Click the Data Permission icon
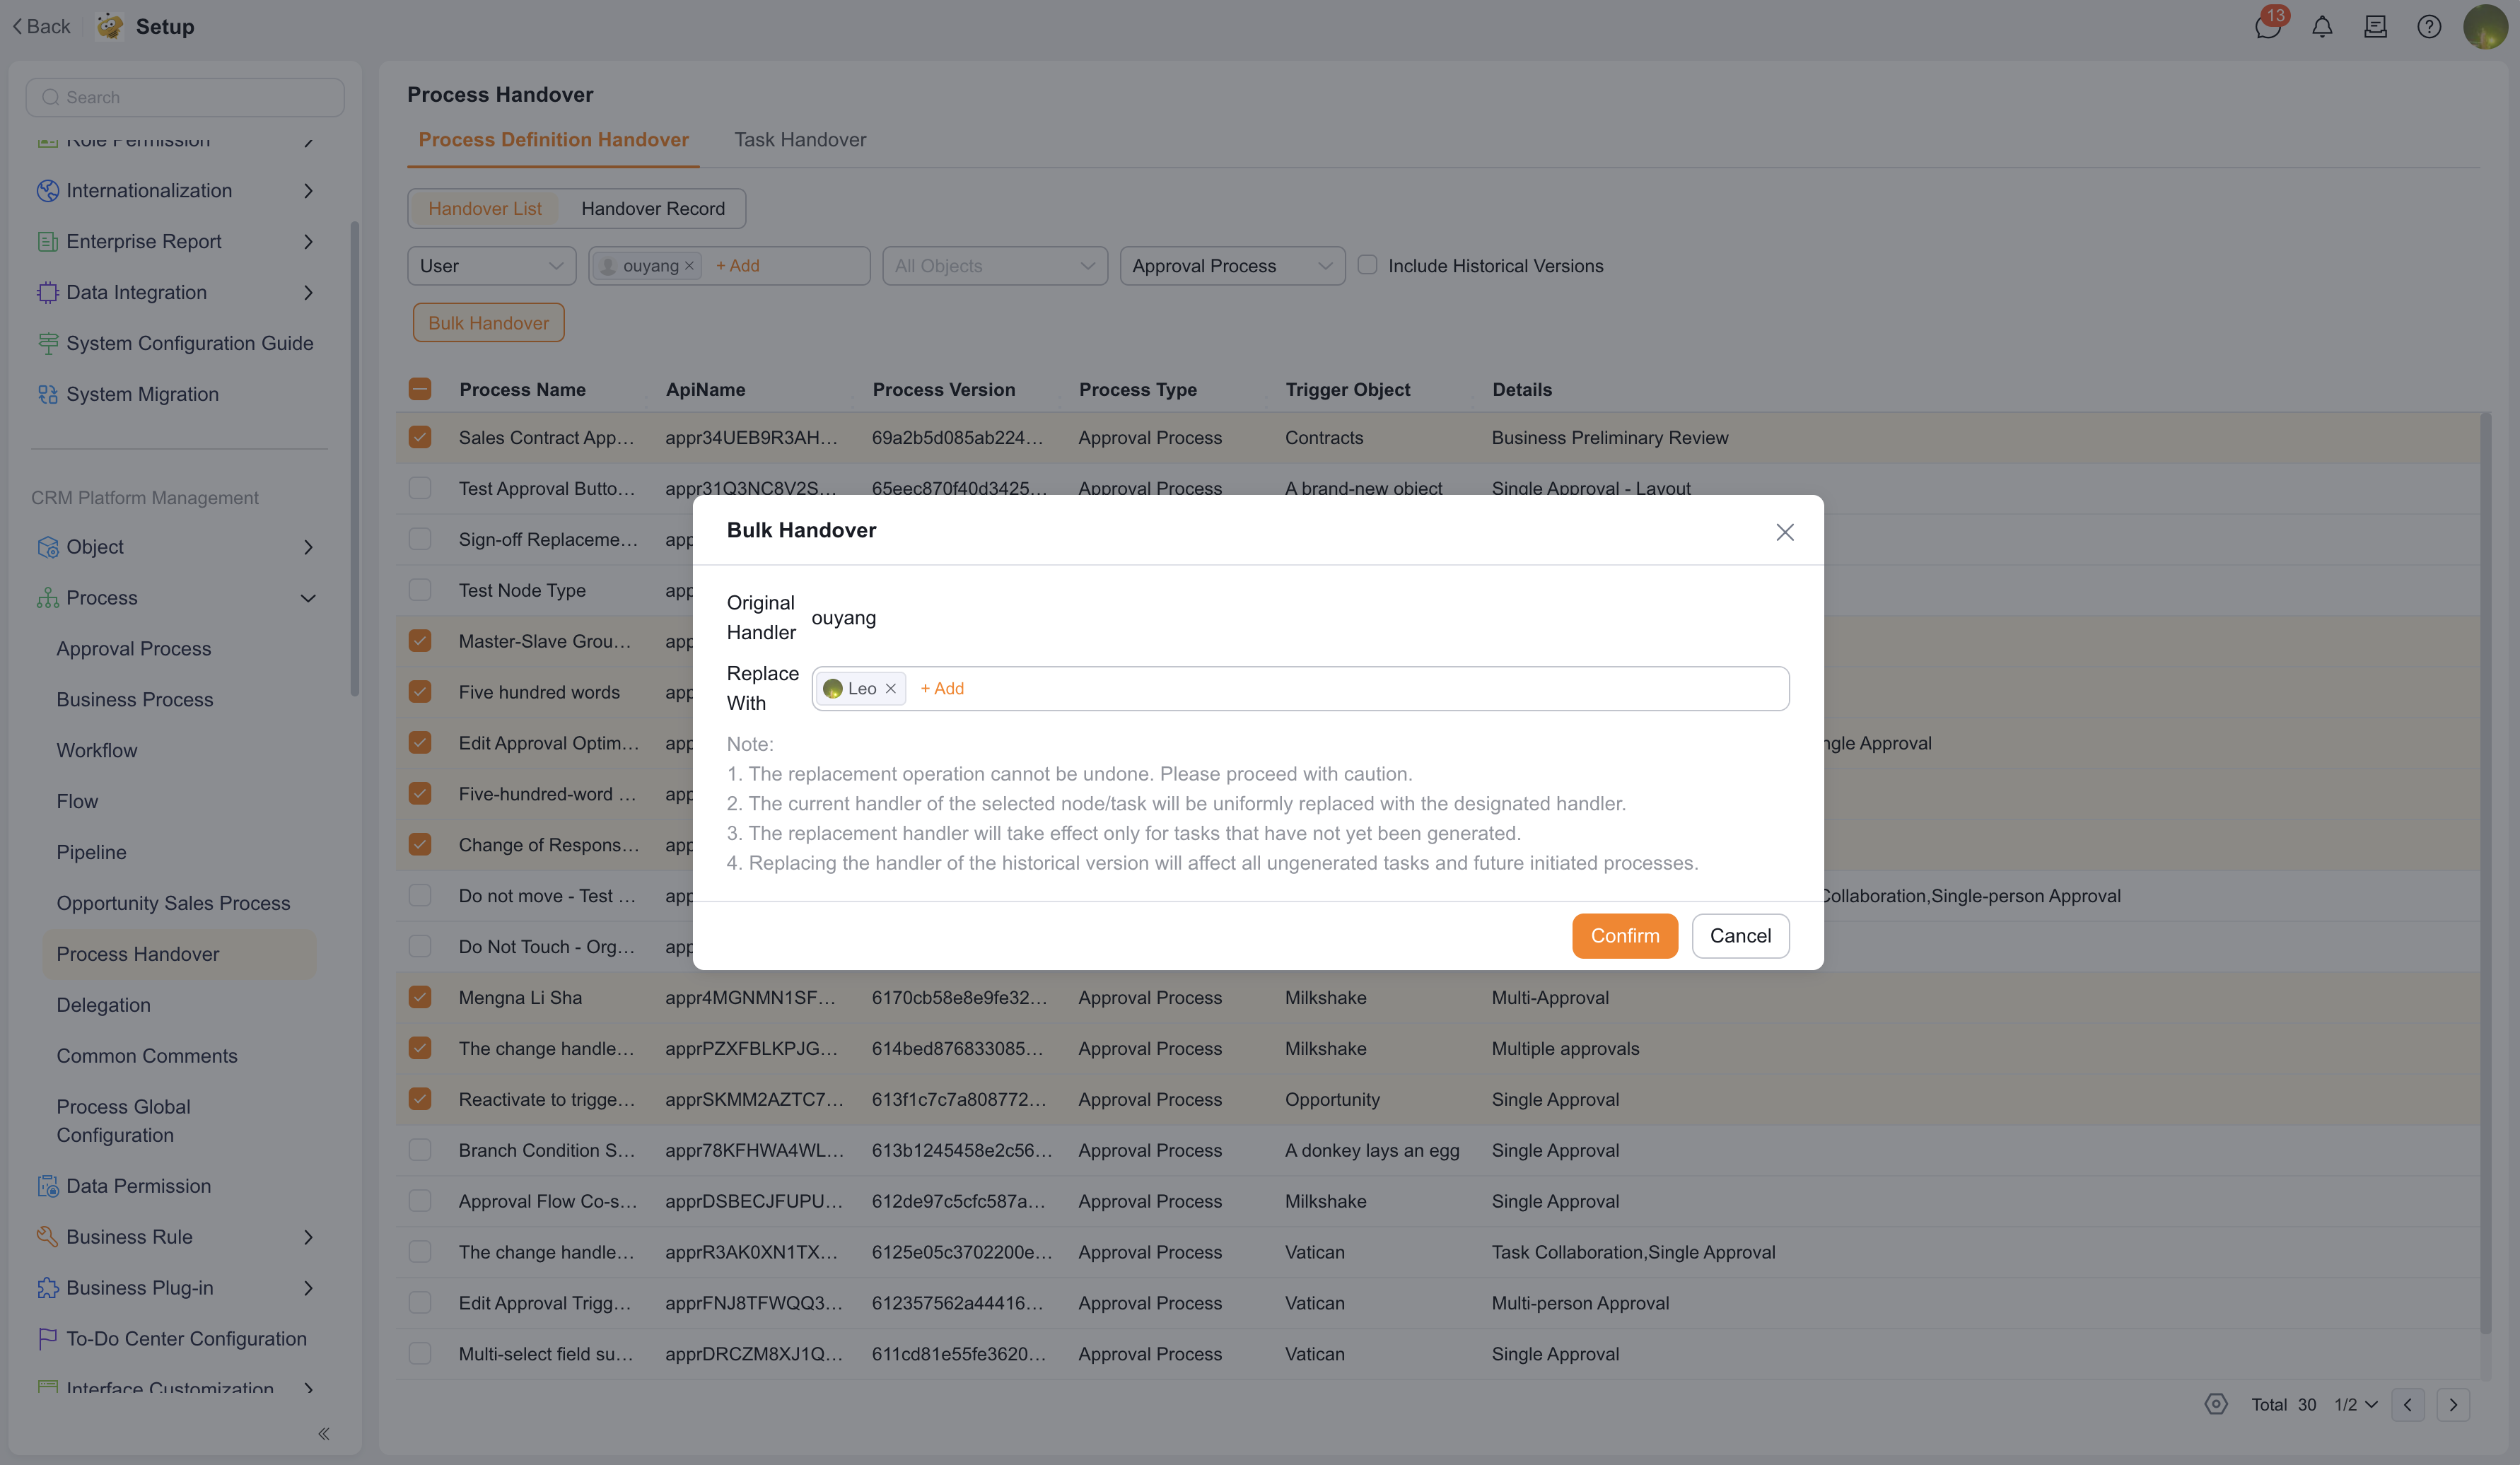This screenshot has height=1465, width=2520. pyautogui.click(x=47, y=1187)
